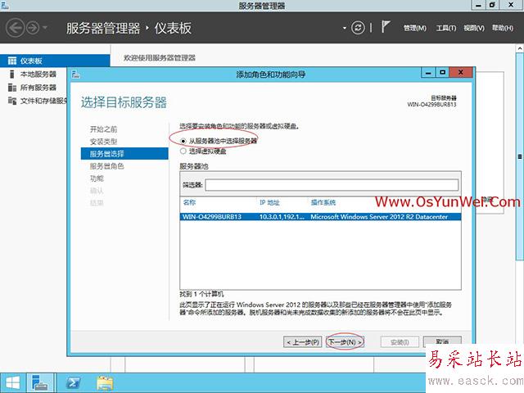Select 本地服务器 in the sidebar
This screenshot has width=524, height=393.
coord(38,75)
